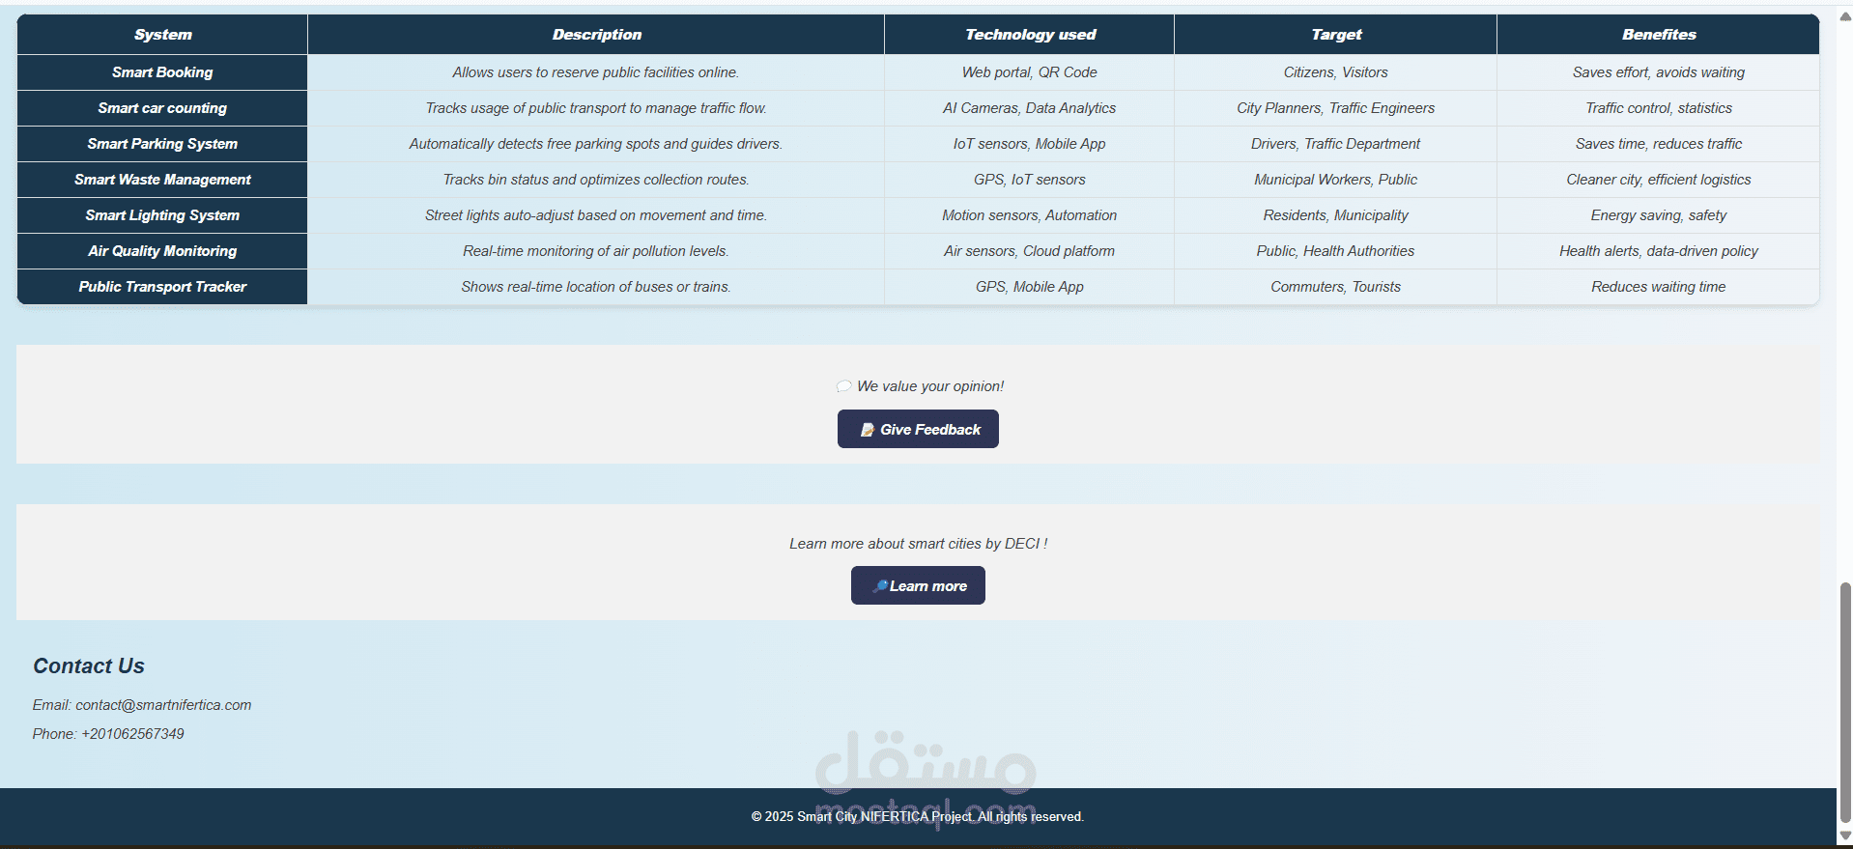Click the notepad icon in Give Feedback button

coord(868,430)
